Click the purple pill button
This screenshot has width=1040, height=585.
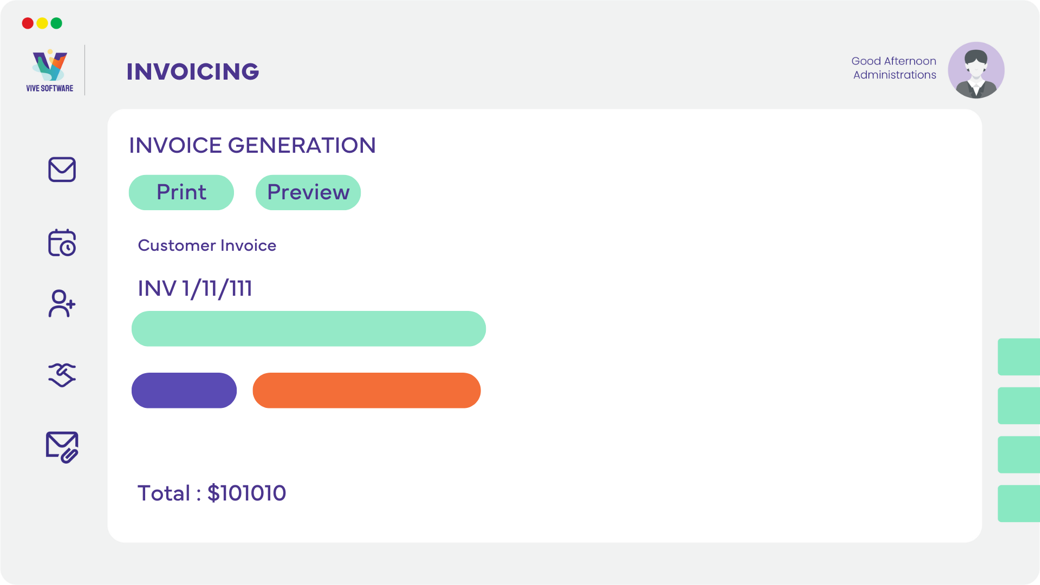click(x=184, y=391)
